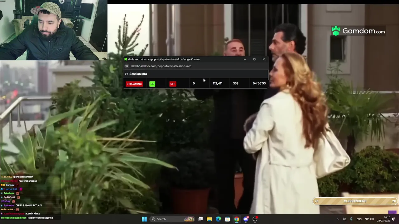399x224 pixels.
Task: Click the red STREAMING status badge
Action: [134, 84]
